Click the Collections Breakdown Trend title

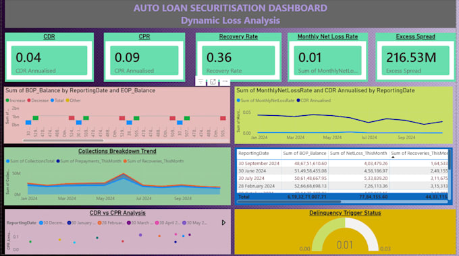117,151
